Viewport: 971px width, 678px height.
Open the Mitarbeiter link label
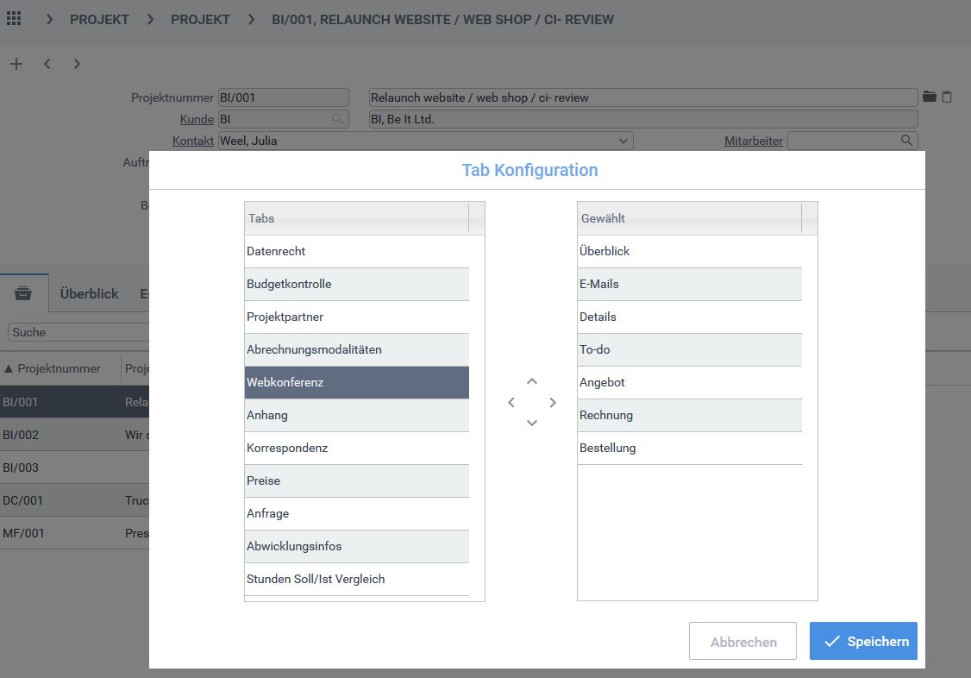click(753, 141)
